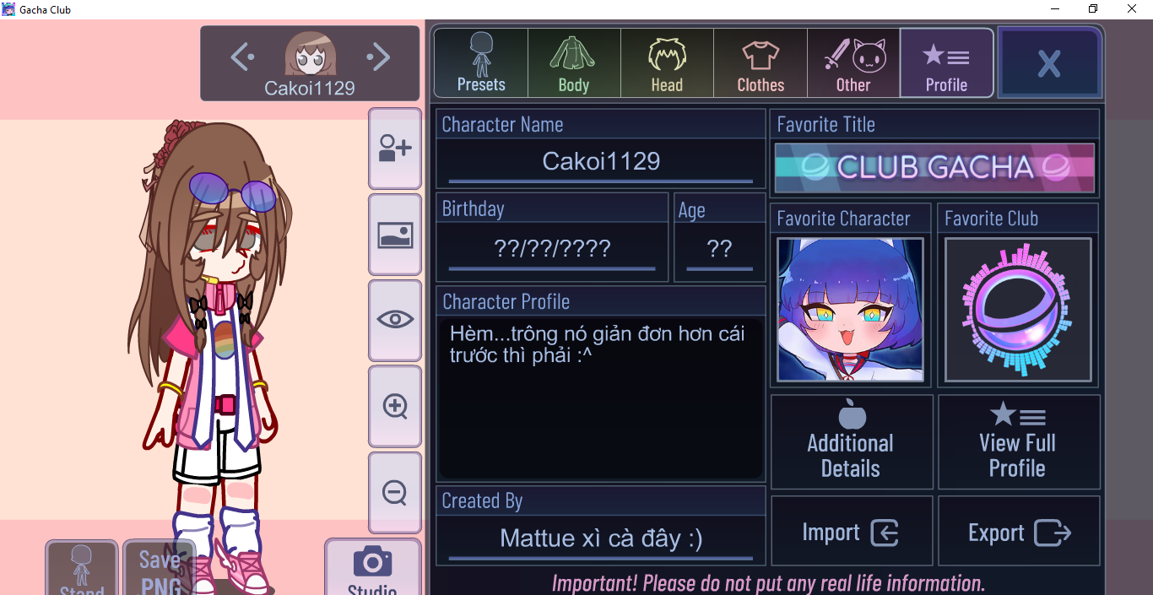1153x595 pixels.
Task: Click the Export button
Action: tap(1019, 533)
